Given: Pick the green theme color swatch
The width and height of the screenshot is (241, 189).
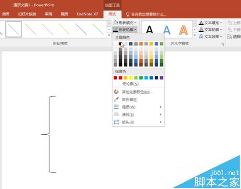Looking at the screenshot, I should [161, 44].
